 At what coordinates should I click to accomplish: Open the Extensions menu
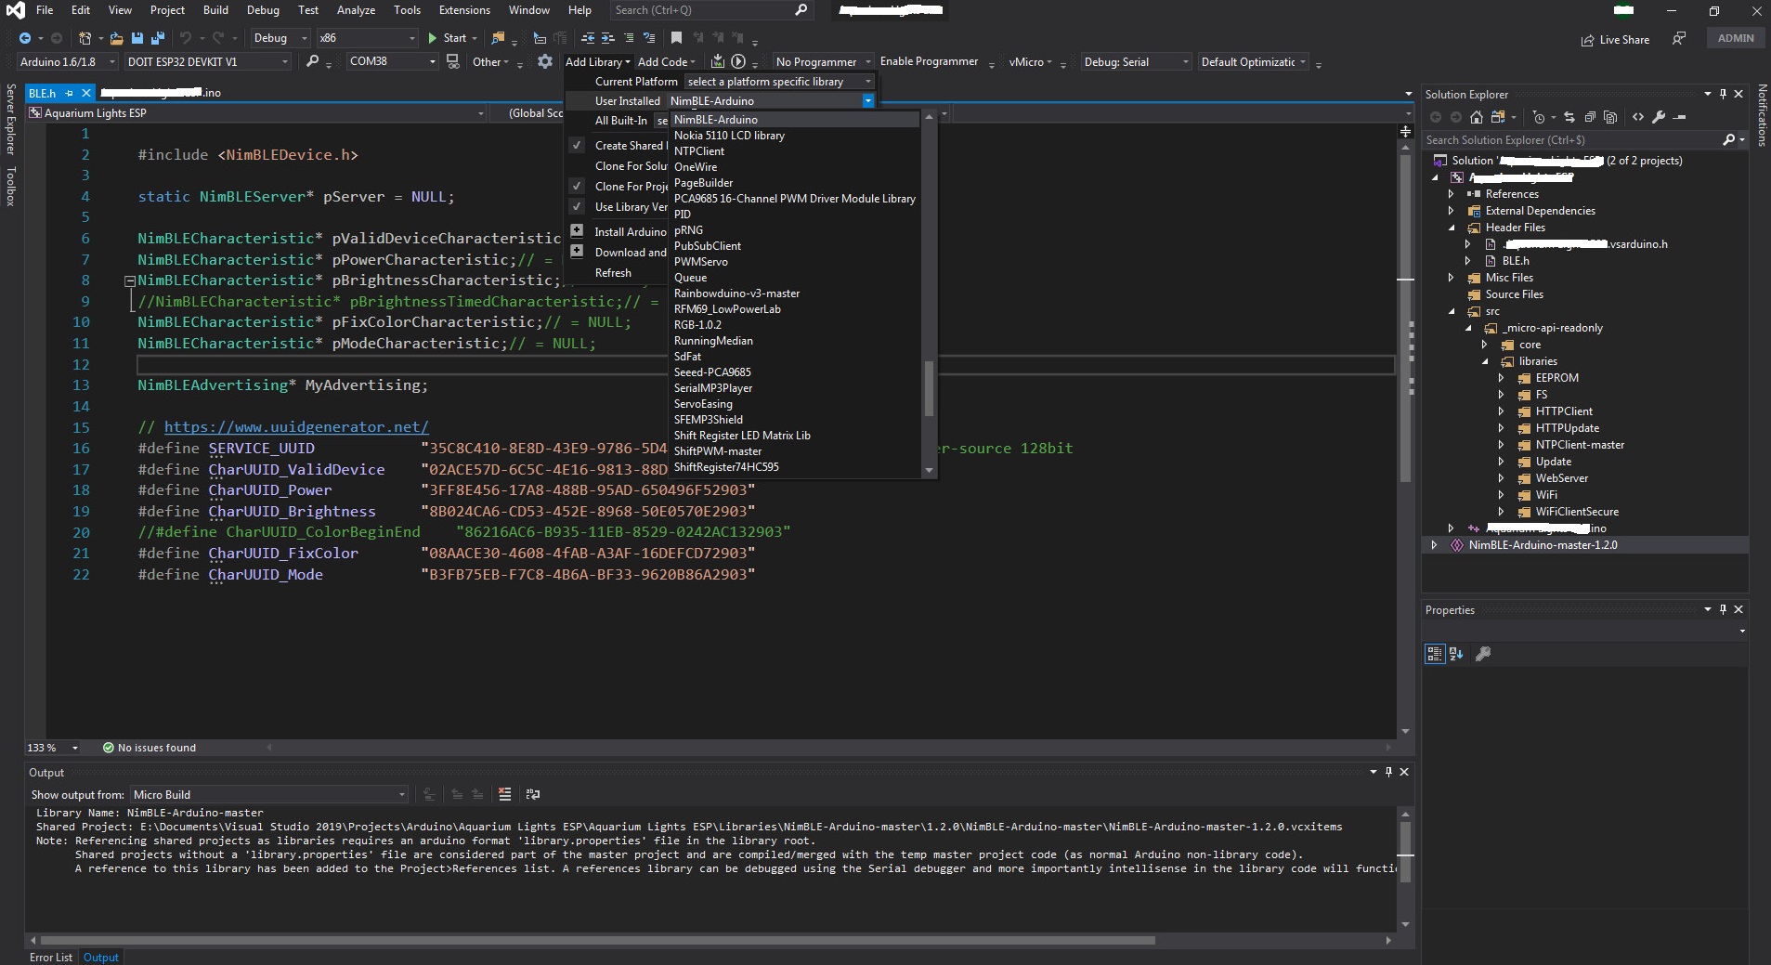click(464, 10)
